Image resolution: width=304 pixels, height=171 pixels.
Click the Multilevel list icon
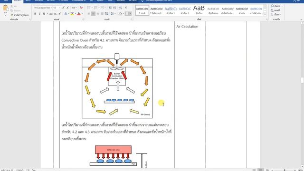103,8
